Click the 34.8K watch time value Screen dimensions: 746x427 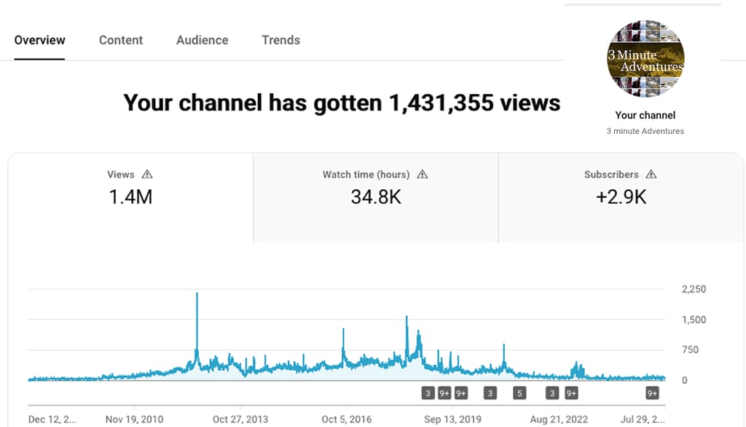click(x=376, y=197)
